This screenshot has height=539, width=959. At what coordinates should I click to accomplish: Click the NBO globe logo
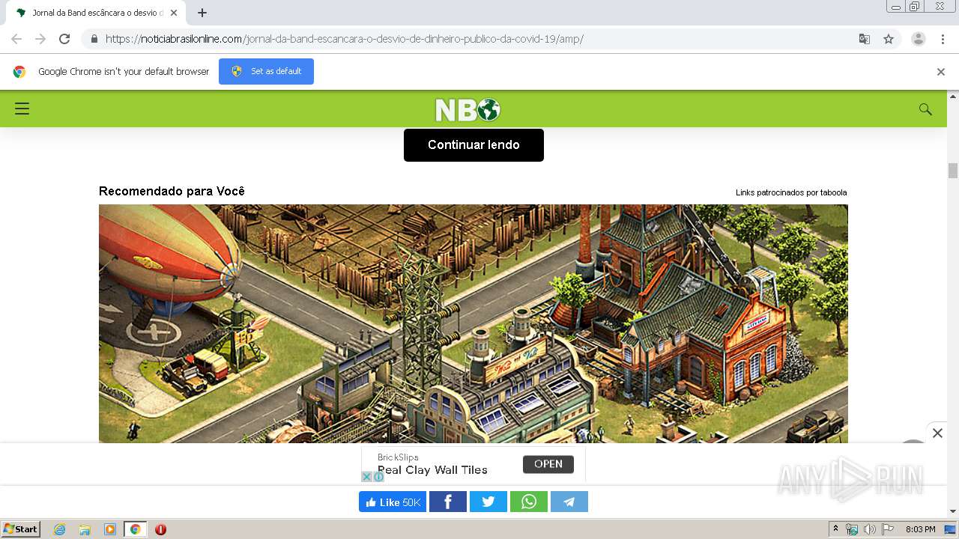pos(468,110)
